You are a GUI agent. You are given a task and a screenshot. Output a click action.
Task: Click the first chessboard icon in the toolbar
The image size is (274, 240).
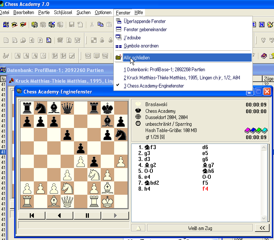click(6, 25)
